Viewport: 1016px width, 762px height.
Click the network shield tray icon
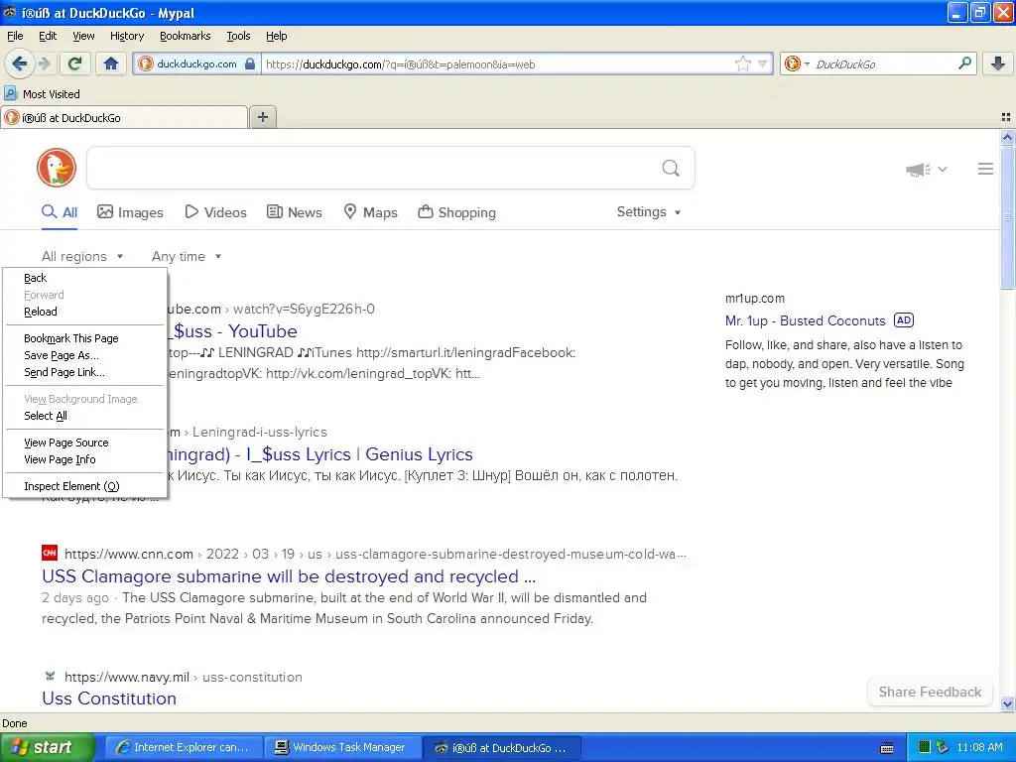943,747
